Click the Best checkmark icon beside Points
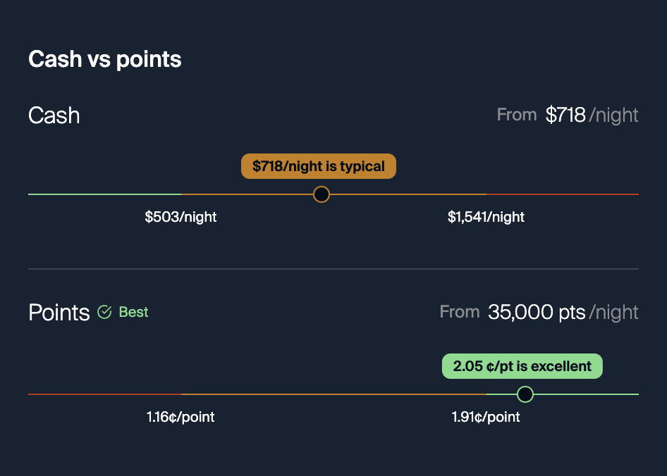667x476 pixels. [x=104, y=312]
